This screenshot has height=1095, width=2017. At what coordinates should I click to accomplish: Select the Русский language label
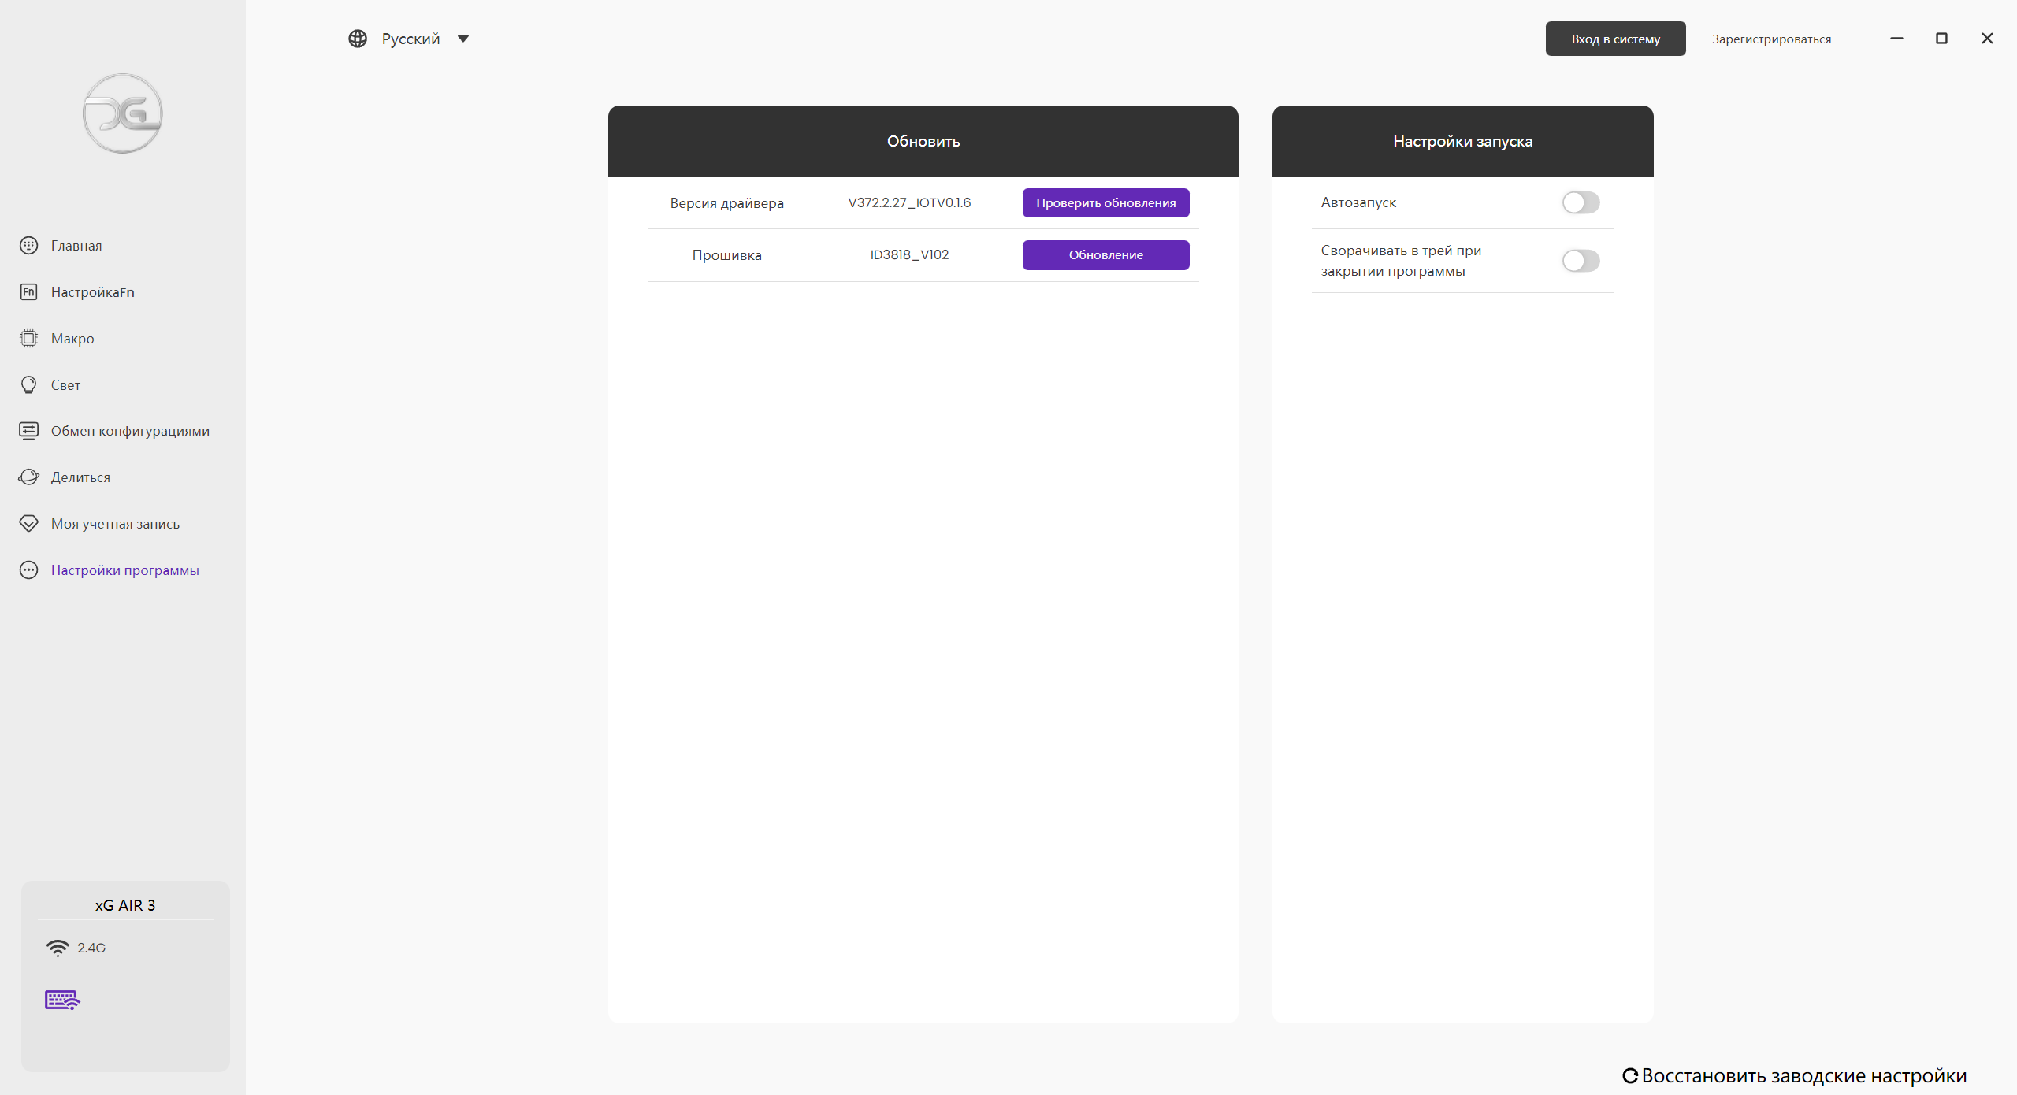[x=410, y=39]
